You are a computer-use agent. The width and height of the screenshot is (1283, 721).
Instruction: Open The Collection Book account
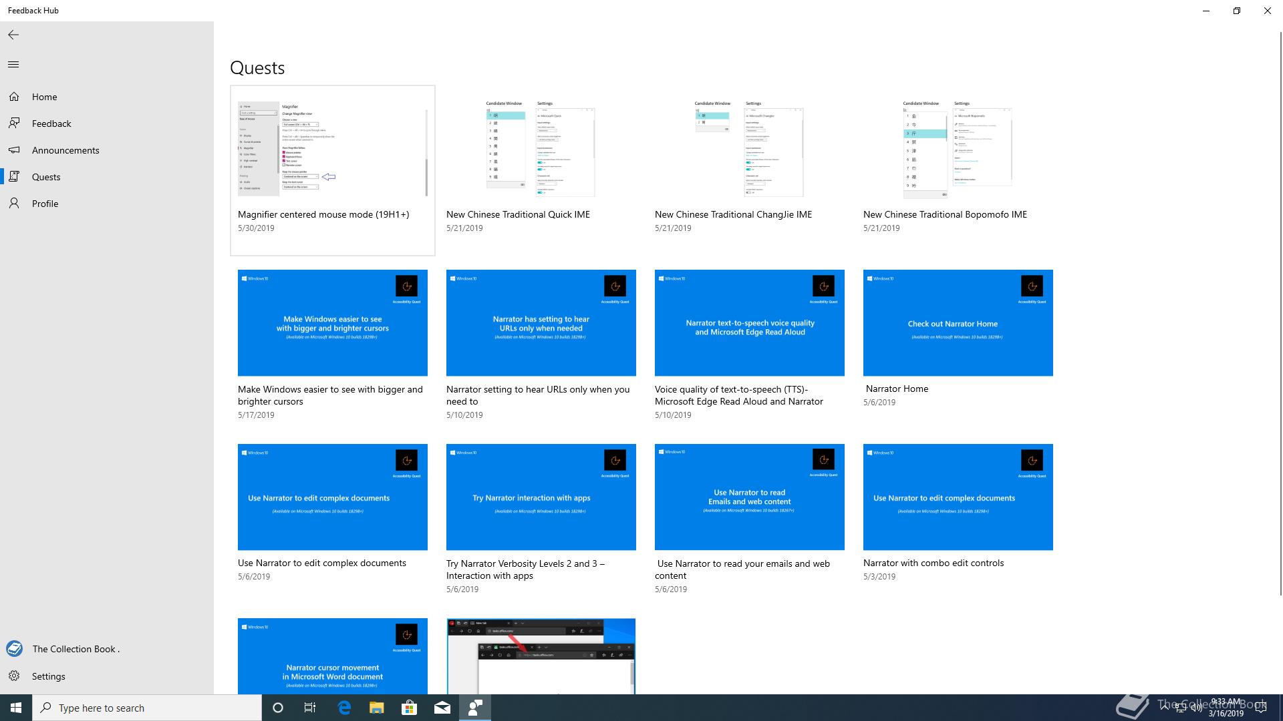tap(75, 649)
